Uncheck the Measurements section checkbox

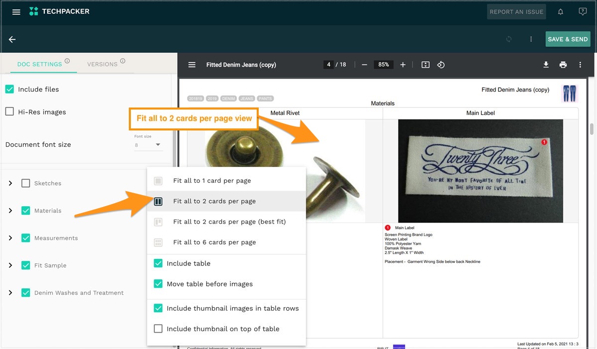pyautogui.click(x=26, y=238)
